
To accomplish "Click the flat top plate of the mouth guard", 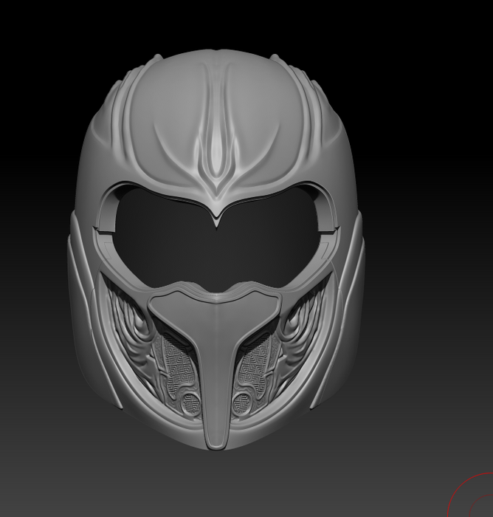I will [x=214, y=301].
